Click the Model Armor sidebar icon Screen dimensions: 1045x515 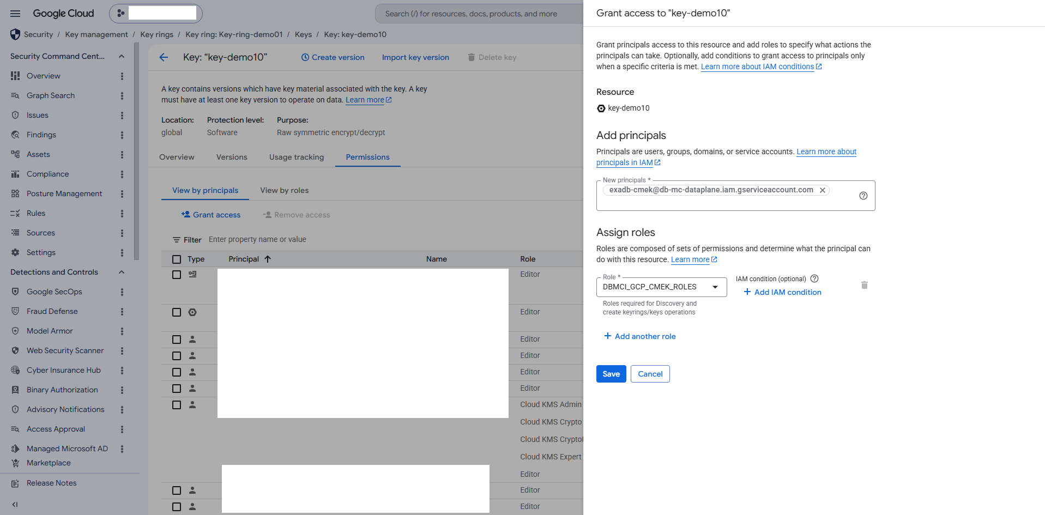[x=15, y=331]
